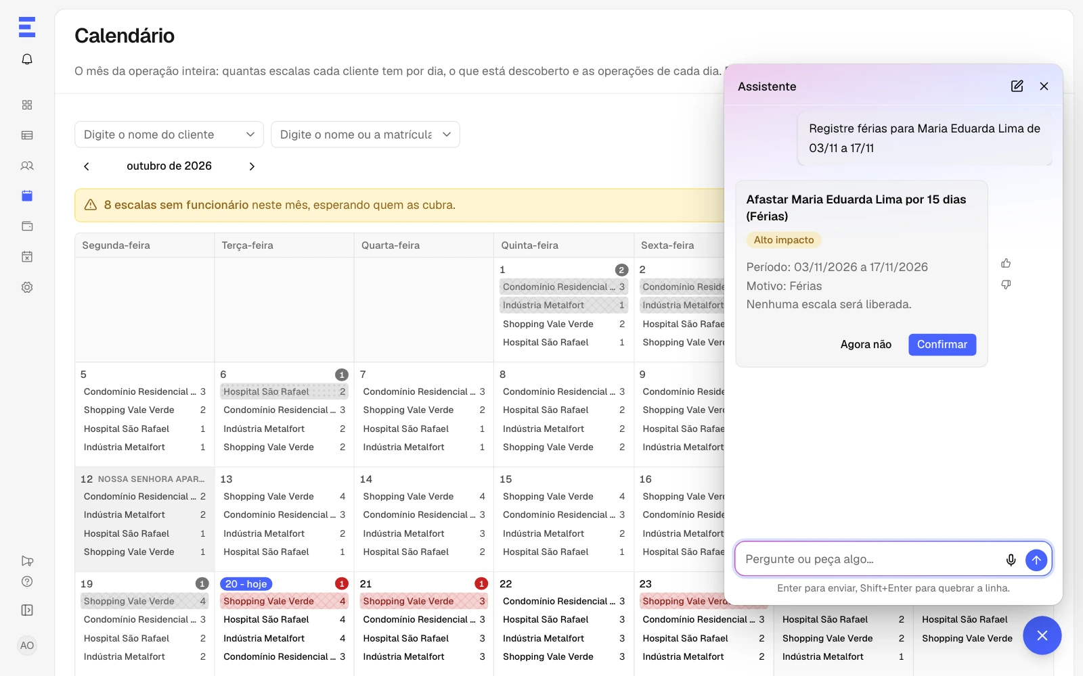Give thumbs up to assistant response

click(1006, 263)
